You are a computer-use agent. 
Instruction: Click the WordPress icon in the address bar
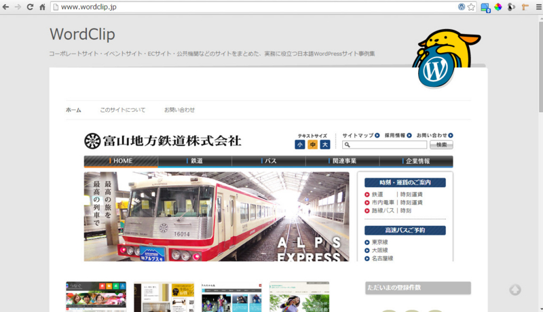click(x=462, y=7)
